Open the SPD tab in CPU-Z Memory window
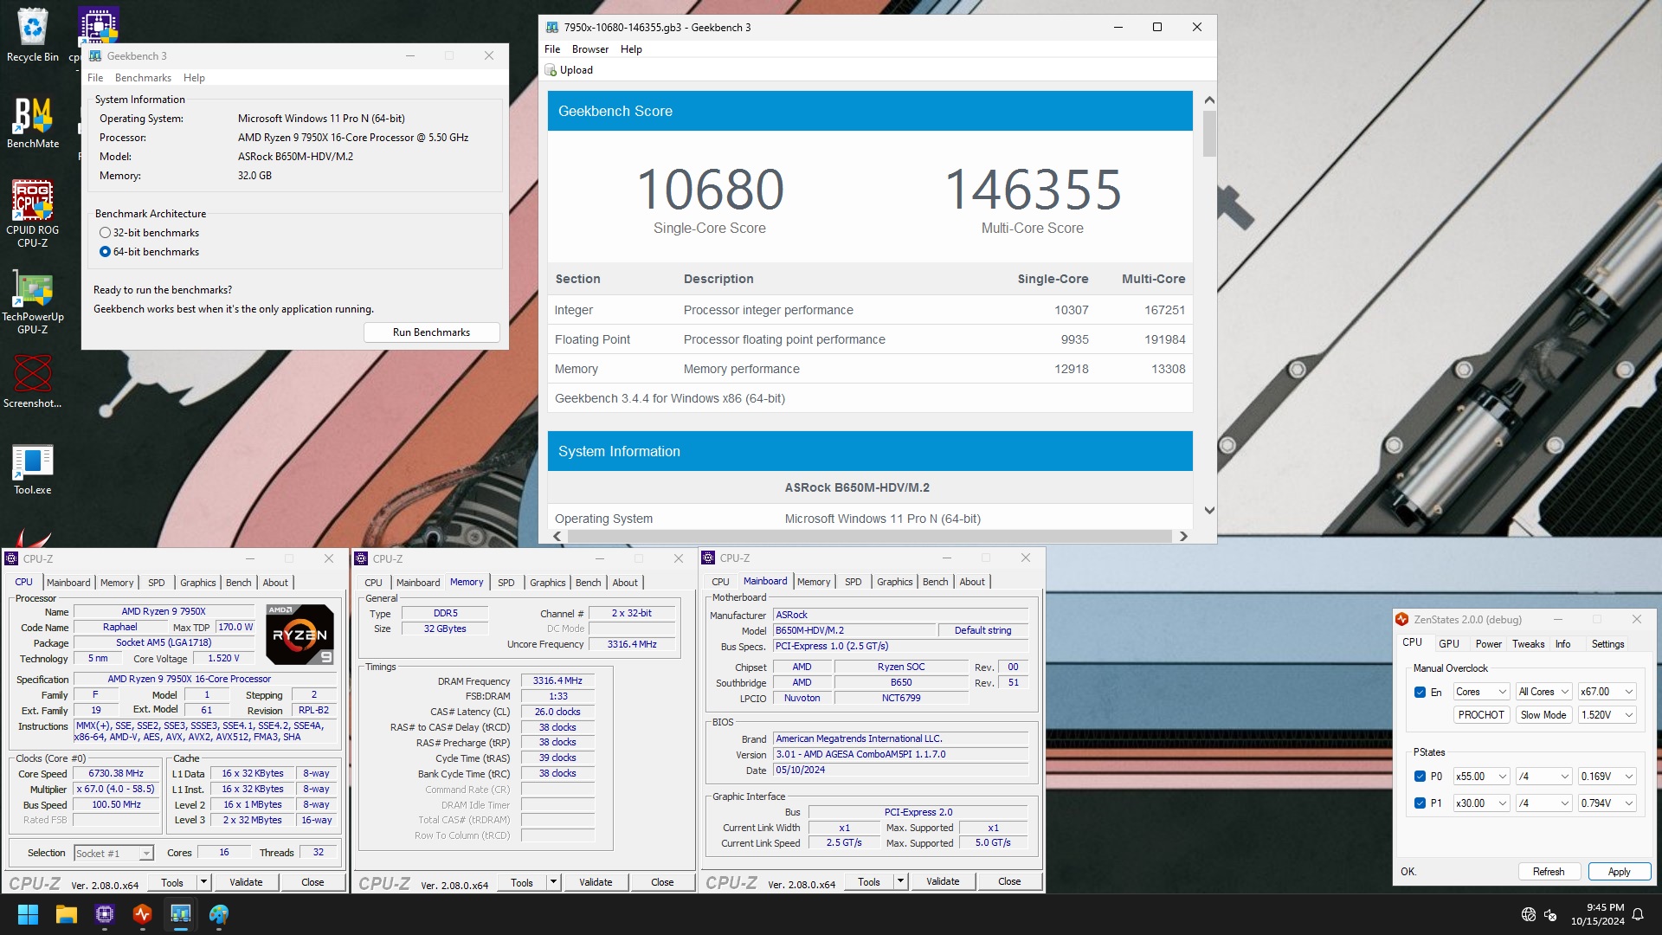The image size is (1662, 935). 506,583
